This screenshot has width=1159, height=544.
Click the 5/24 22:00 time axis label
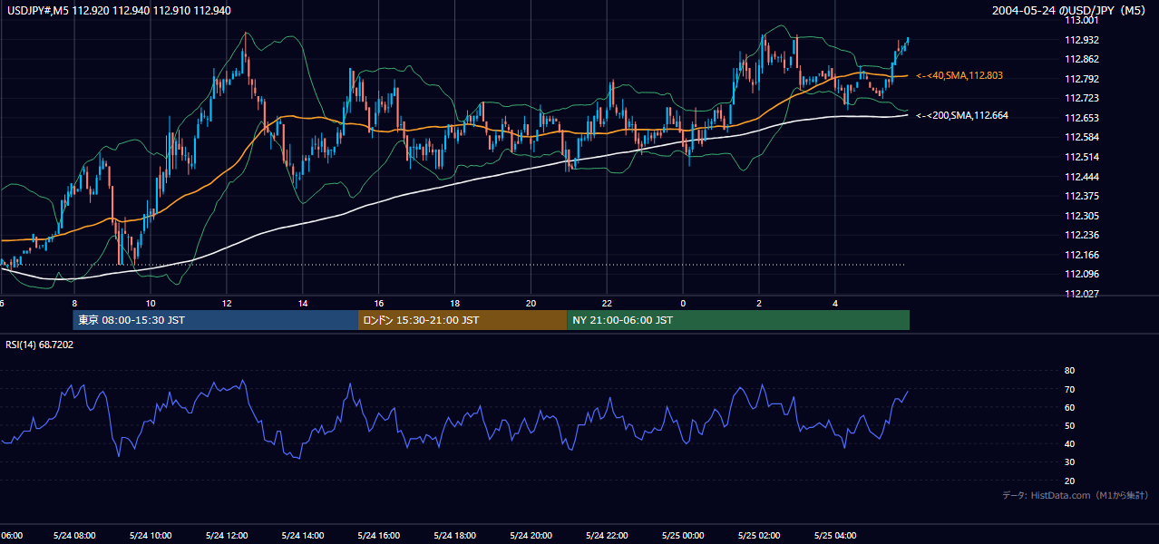pos(608,535)
